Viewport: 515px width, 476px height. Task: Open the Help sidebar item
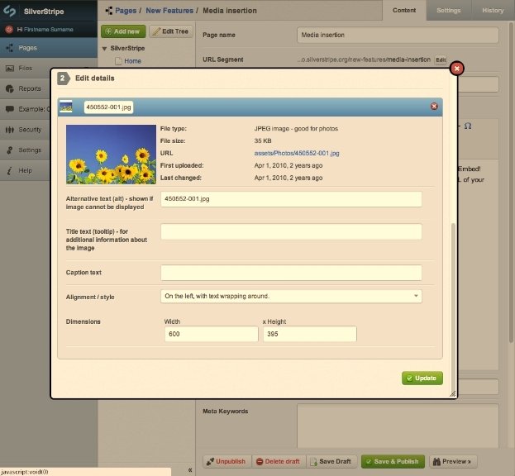pyautogui.click(x=25, y=170)
